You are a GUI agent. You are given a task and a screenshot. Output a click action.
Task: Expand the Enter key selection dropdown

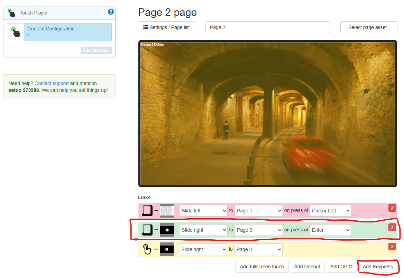click(330, 230)
